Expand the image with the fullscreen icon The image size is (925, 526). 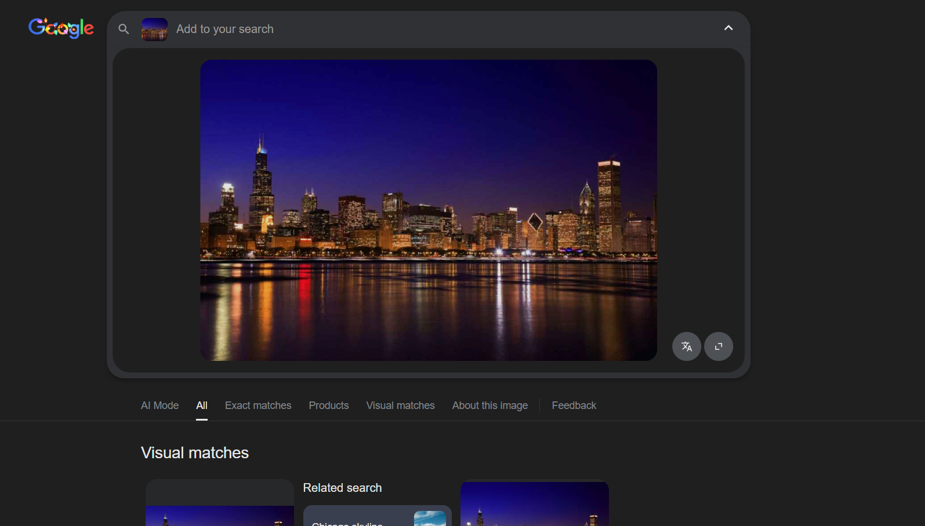click(x=719, y=346)
